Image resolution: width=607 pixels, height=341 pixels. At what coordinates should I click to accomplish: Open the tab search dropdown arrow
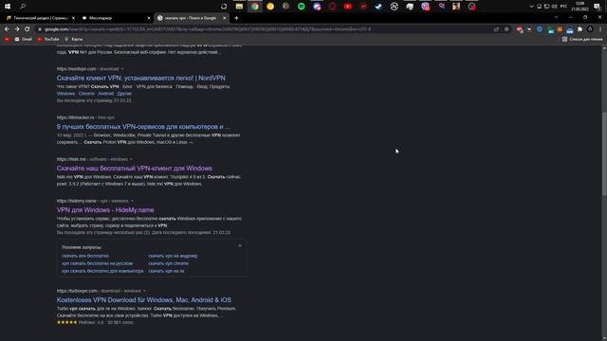click(x=557, y=17)
